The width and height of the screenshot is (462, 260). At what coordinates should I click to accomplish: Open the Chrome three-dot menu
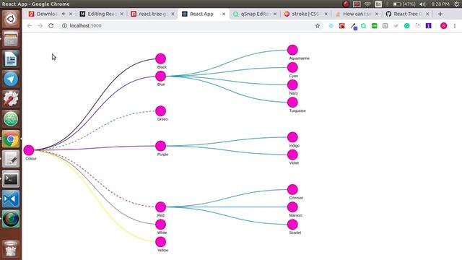tap(455, 26)
